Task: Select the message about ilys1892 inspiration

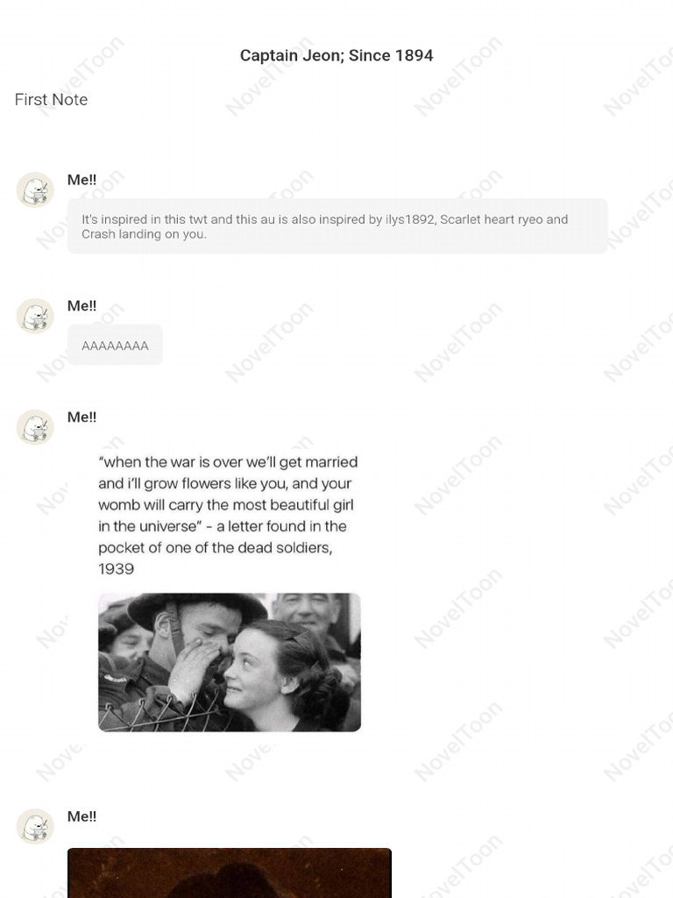Action: click(x=337, y=226)
